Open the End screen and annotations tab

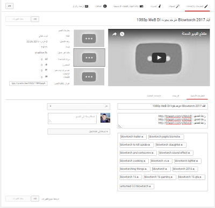[x=128, y=6]
